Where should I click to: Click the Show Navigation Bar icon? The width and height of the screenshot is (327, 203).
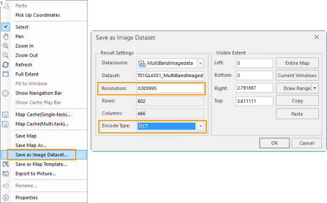(x=5, y=93)
